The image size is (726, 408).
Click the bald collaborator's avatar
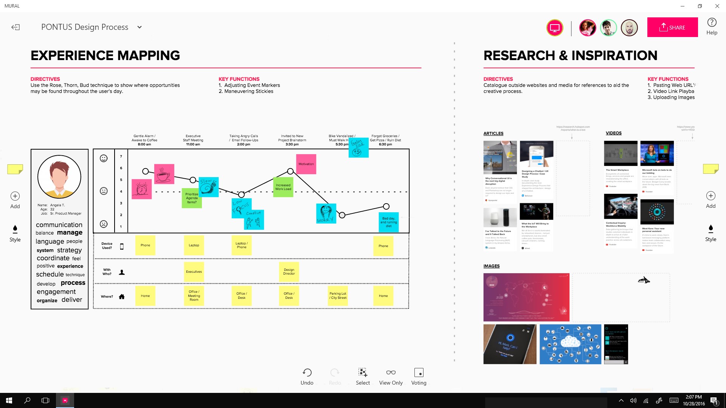pos(629,28)
